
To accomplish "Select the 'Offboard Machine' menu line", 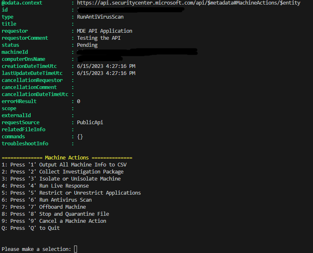I will pos(44,207).
